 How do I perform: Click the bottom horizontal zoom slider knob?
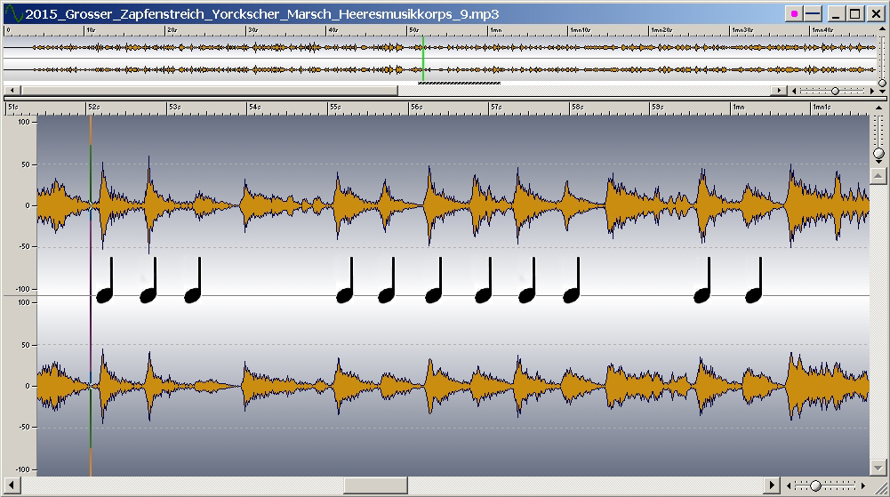(x=815, y=485)
